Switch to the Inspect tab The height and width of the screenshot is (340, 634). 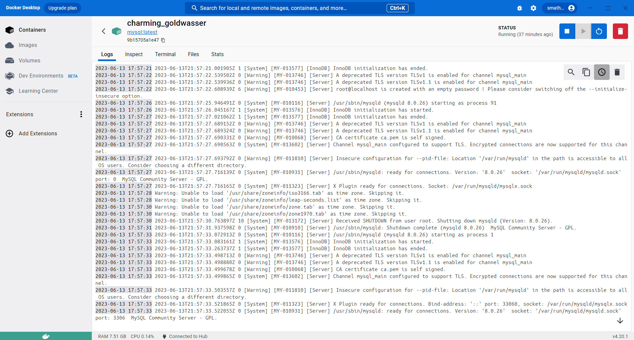click(x=134, y=54)
